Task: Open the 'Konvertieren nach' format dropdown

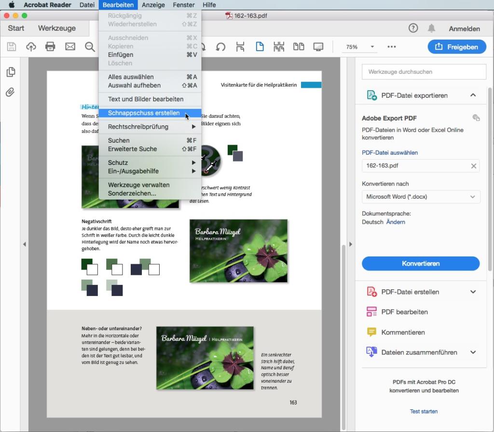Action: click(x=421, y=197)
